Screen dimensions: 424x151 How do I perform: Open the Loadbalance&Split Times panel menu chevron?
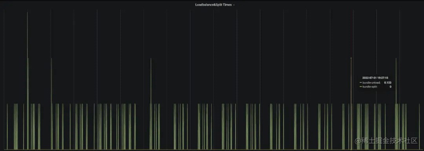coord(234,5)
